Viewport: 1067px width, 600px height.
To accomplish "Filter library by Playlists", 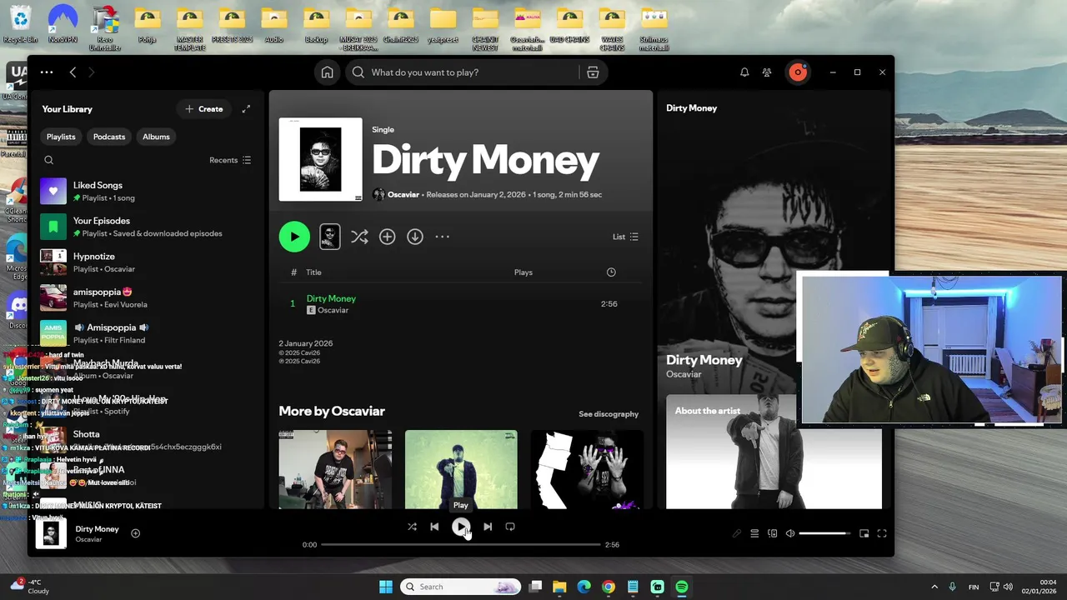I will point(61,137).
